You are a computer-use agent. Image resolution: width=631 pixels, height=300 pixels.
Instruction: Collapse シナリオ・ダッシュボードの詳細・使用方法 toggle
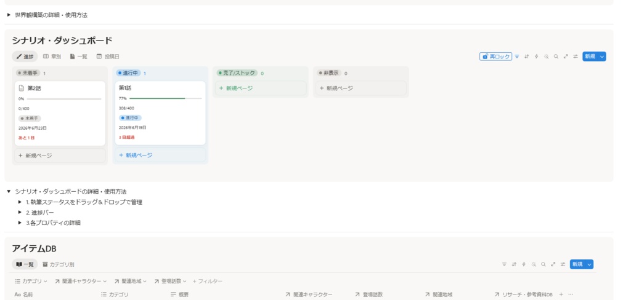9,192
